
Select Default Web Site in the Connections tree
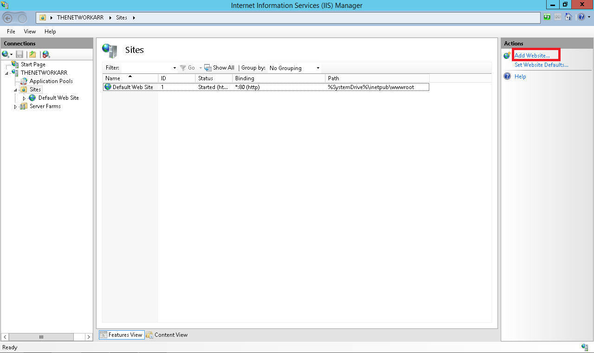[x=58, y=98]
